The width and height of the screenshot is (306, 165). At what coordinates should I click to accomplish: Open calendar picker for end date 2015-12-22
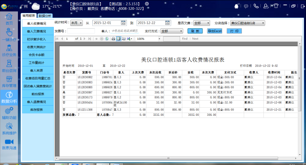click(x=168, y=23)
